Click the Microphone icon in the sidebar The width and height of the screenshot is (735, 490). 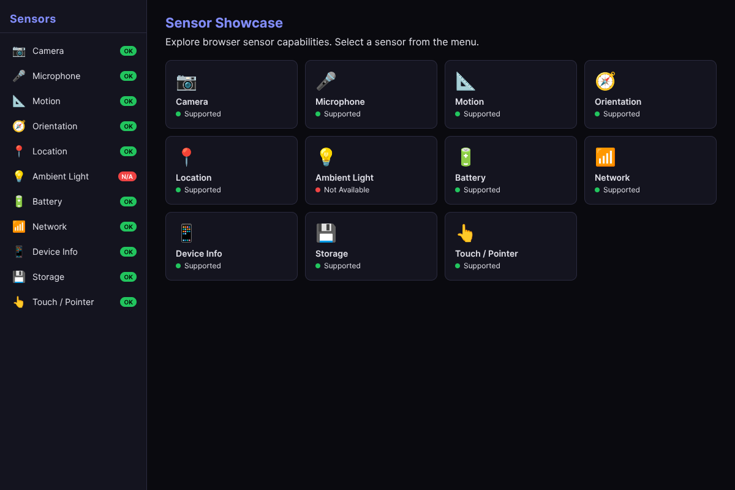[18, 76]
